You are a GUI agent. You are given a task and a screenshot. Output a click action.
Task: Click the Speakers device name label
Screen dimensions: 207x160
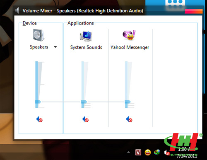[x=39, y=47]
